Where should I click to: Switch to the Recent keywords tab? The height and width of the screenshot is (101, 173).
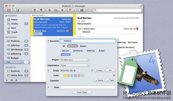click(x=83, y=46)
